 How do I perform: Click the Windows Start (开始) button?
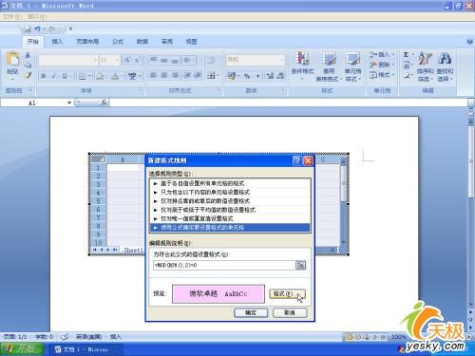click(22, 349)
